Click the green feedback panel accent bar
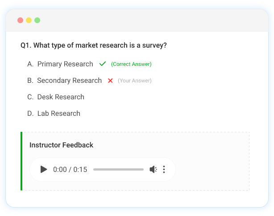The image size is (274, 216). tap(21, 161)
